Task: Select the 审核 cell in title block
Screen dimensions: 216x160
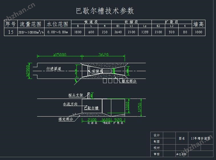Action: coord(157,154)
